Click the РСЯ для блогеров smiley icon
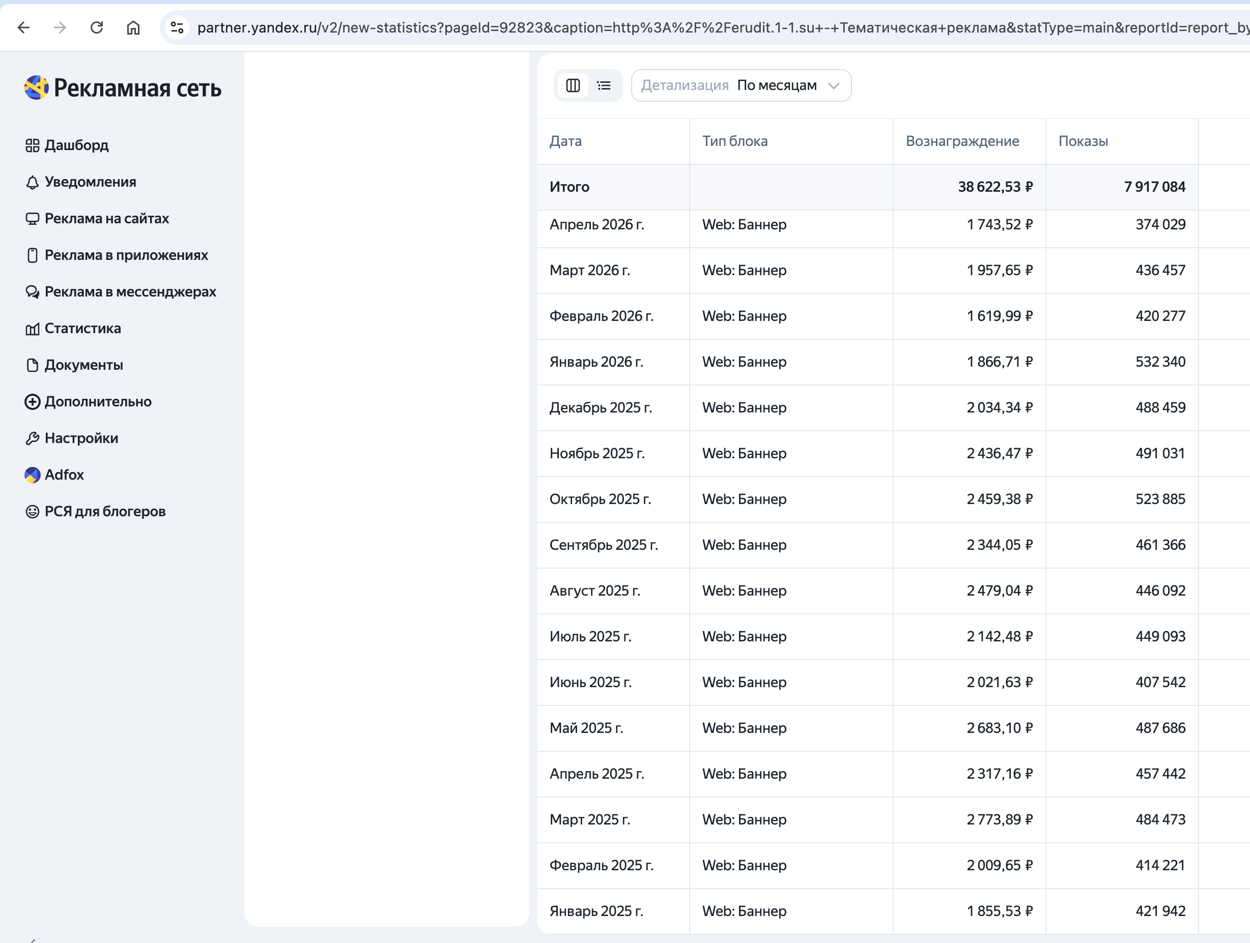The height and width of the screenshot is (943, 1250). (32, 512)
